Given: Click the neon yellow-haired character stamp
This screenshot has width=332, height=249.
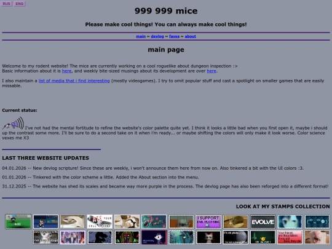Looking at the screenshot, I should [x=127, y=237].
